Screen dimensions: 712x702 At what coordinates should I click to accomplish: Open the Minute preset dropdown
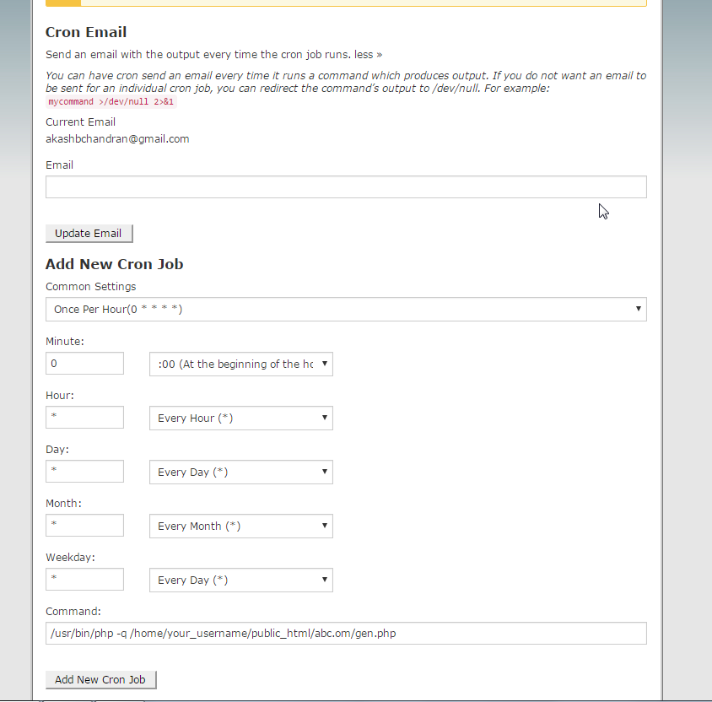[241, 364]
